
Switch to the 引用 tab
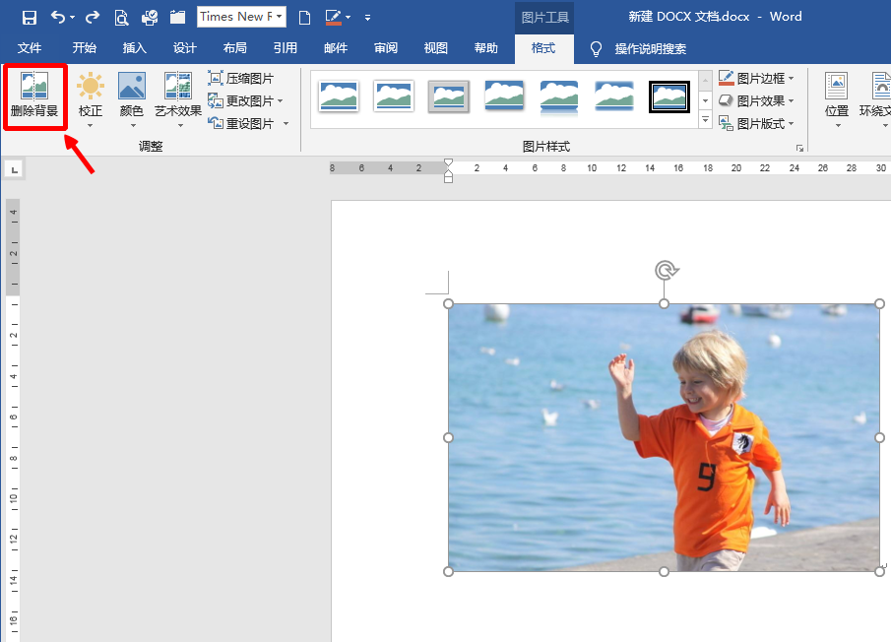(285, 48)
